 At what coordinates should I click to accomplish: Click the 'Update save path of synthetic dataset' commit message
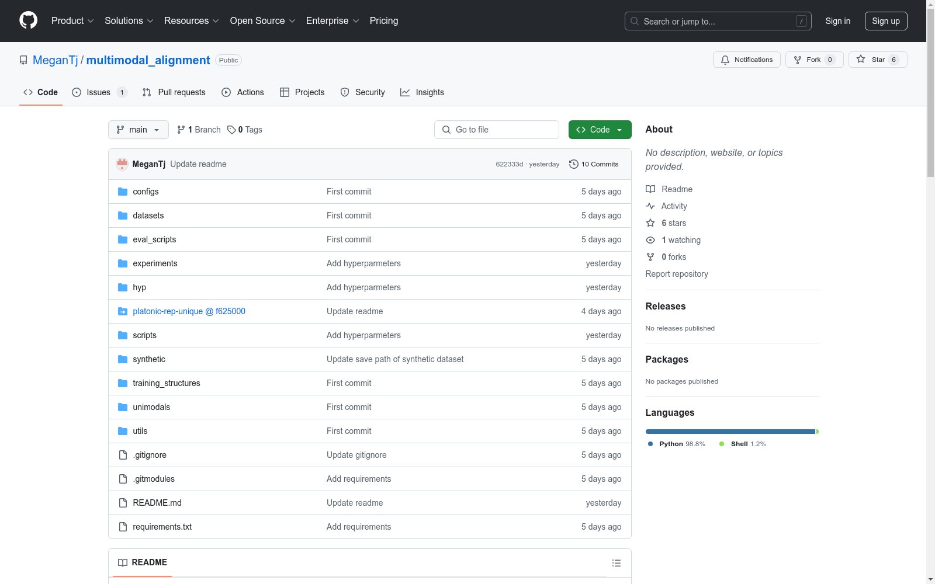pyautogui.click(x=395, y=359)
